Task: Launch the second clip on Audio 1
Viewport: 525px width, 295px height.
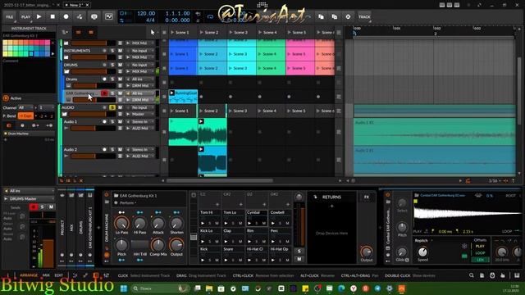Action: tap(201, 121)
